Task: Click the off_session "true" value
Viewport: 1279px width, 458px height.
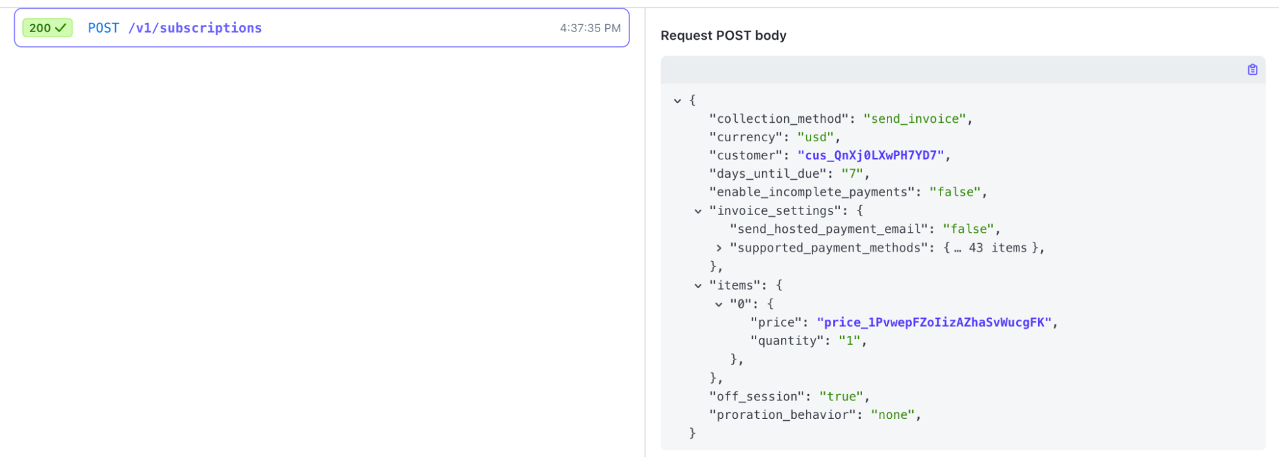Action: pyautogui.click(x=841, y=397)
